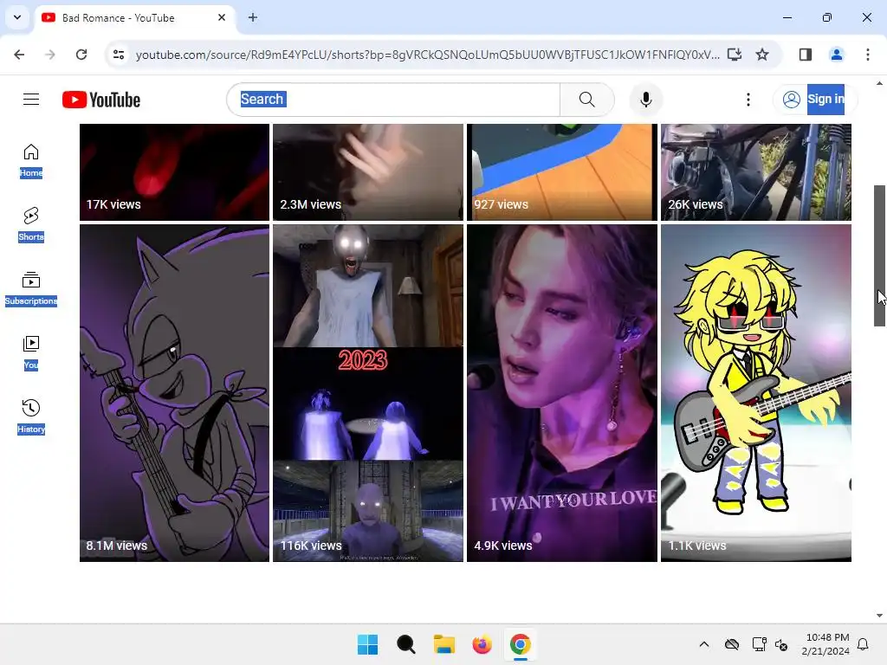Image resolution: width=887 pixels, height=665 pixels.
Task: Go forward in Chrome
Action: pos(50,55)
